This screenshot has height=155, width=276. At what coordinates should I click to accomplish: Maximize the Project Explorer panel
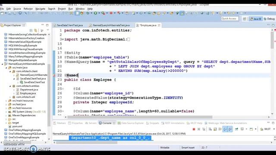tap(47, 25)
